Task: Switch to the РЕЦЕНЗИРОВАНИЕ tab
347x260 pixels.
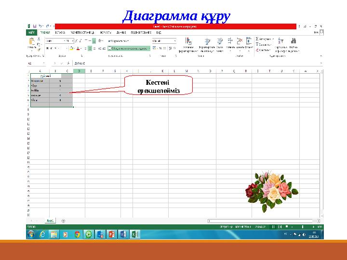Action: [141, 33]
